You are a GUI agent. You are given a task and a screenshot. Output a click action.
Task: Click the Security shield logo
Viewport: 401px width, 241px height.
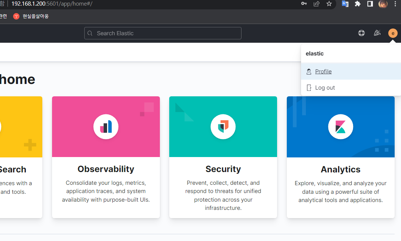(x=223, y=127)
